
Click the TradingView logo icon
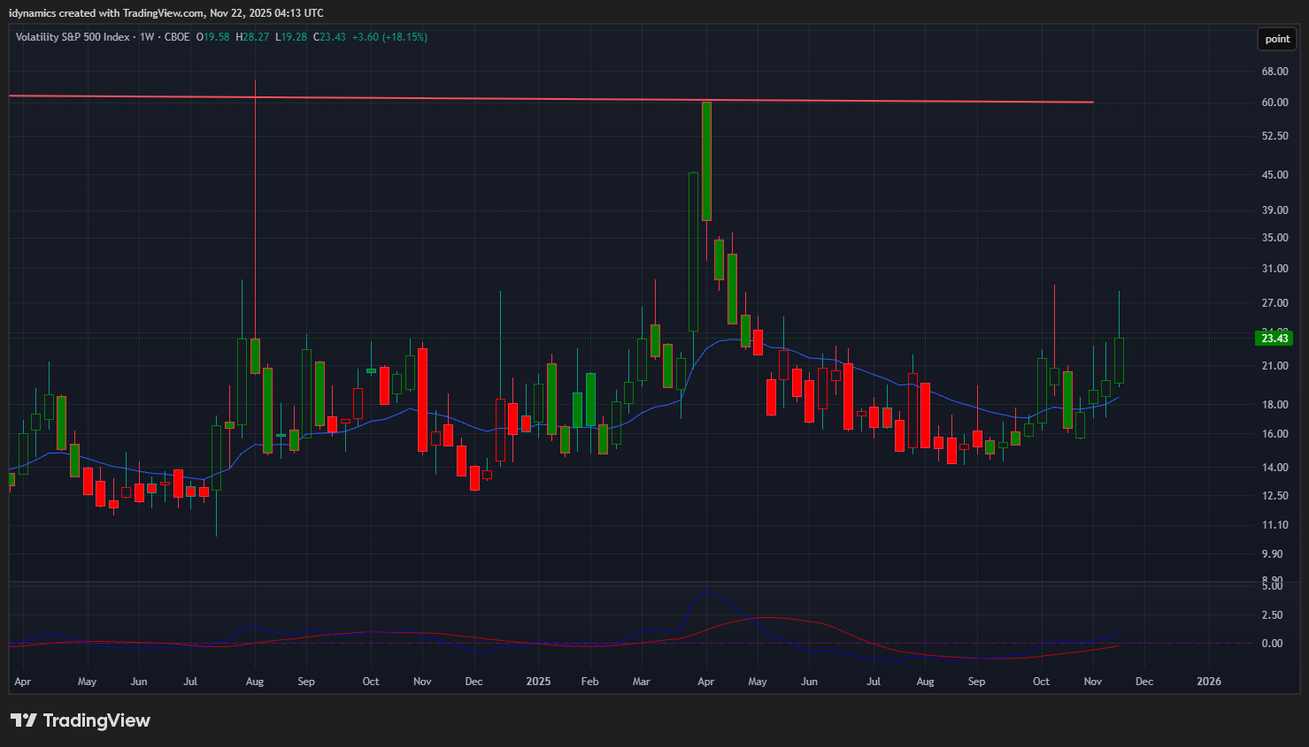[x=24, y=720]
